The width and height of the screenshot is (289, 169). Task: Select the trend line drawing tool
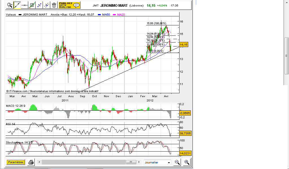[x=17, y=5]
